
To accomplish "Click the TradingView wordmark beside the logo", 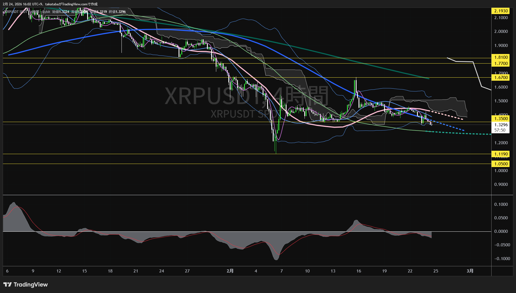I will pos(31,285).
